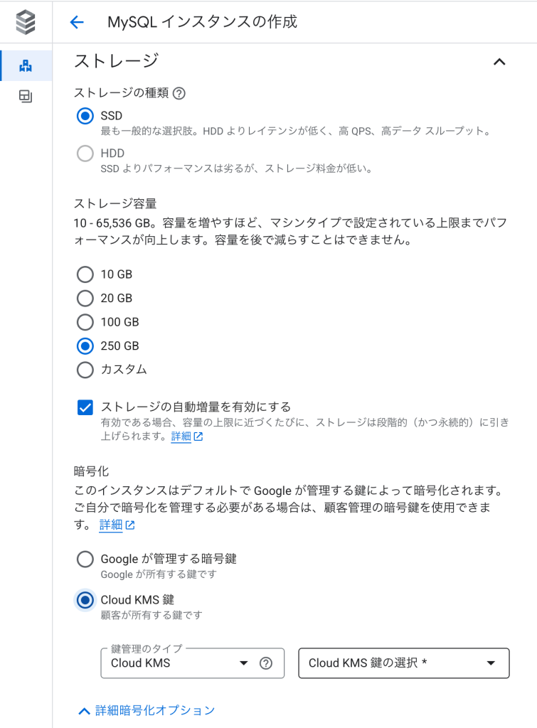Open the Cloud SQL stacked-layers logo
Screen dimensions: 537x728
tap(26, 22)
